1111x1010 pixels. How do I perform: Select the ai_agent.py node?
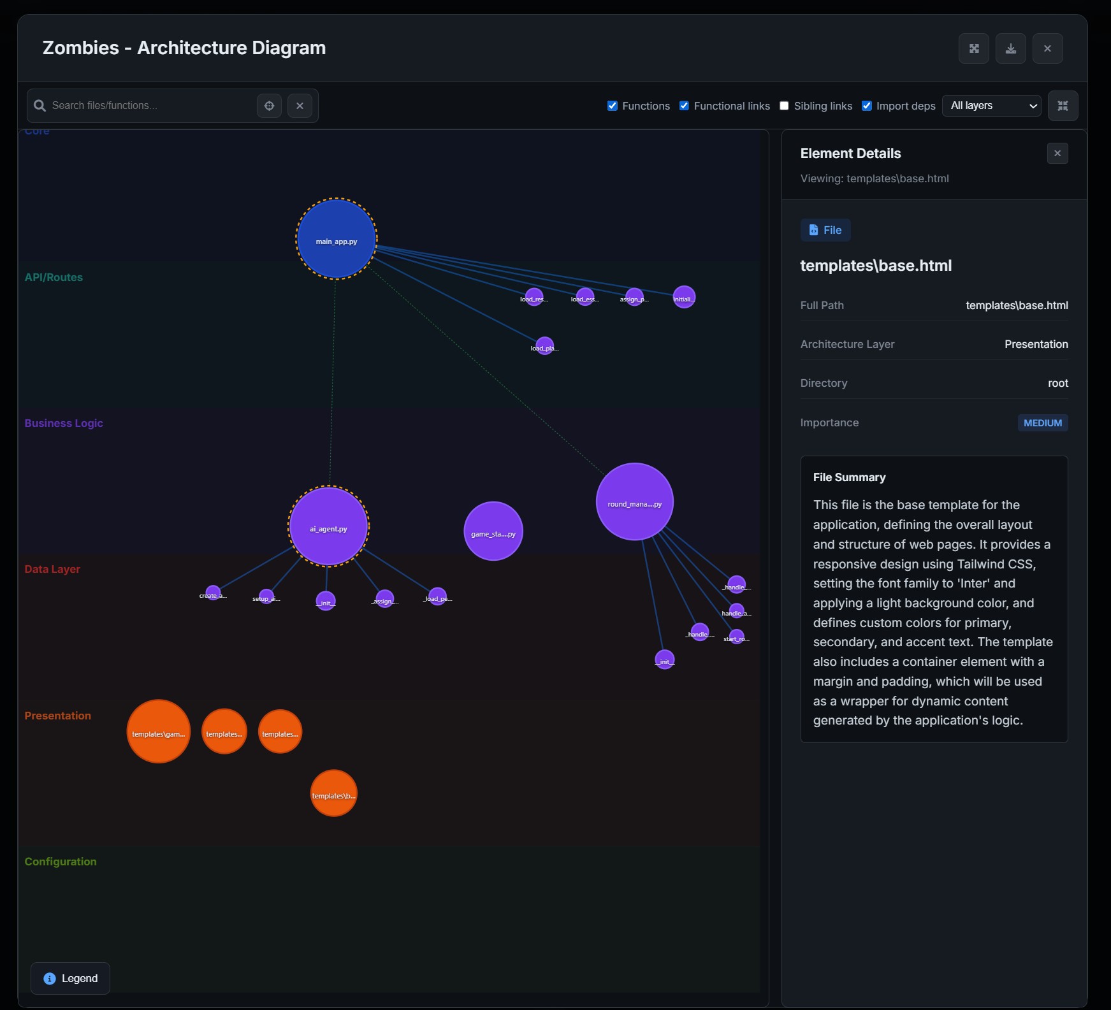(x=328, y=526)
